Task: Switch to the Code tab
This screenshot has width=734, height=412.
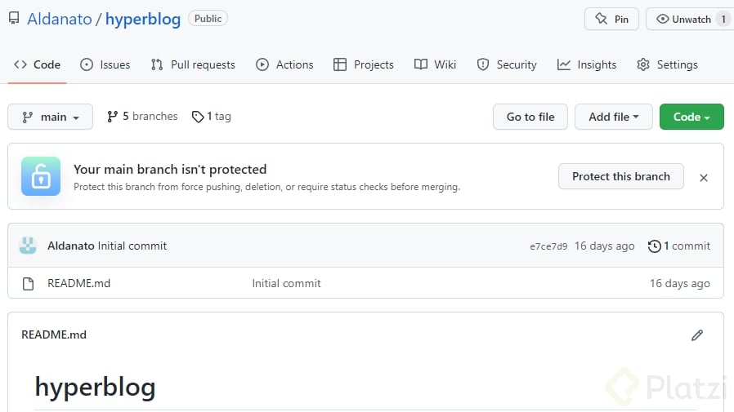Action: coord(37,64)
